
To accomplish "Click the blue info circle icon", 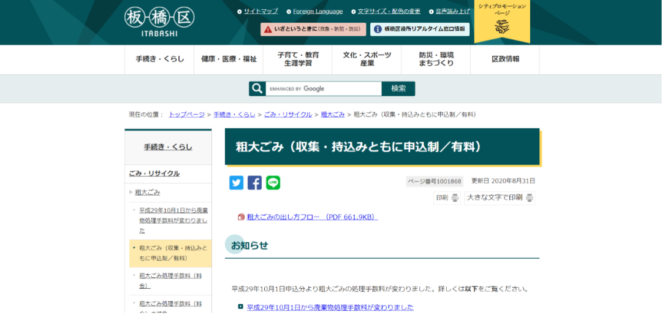I will (378, 29).
